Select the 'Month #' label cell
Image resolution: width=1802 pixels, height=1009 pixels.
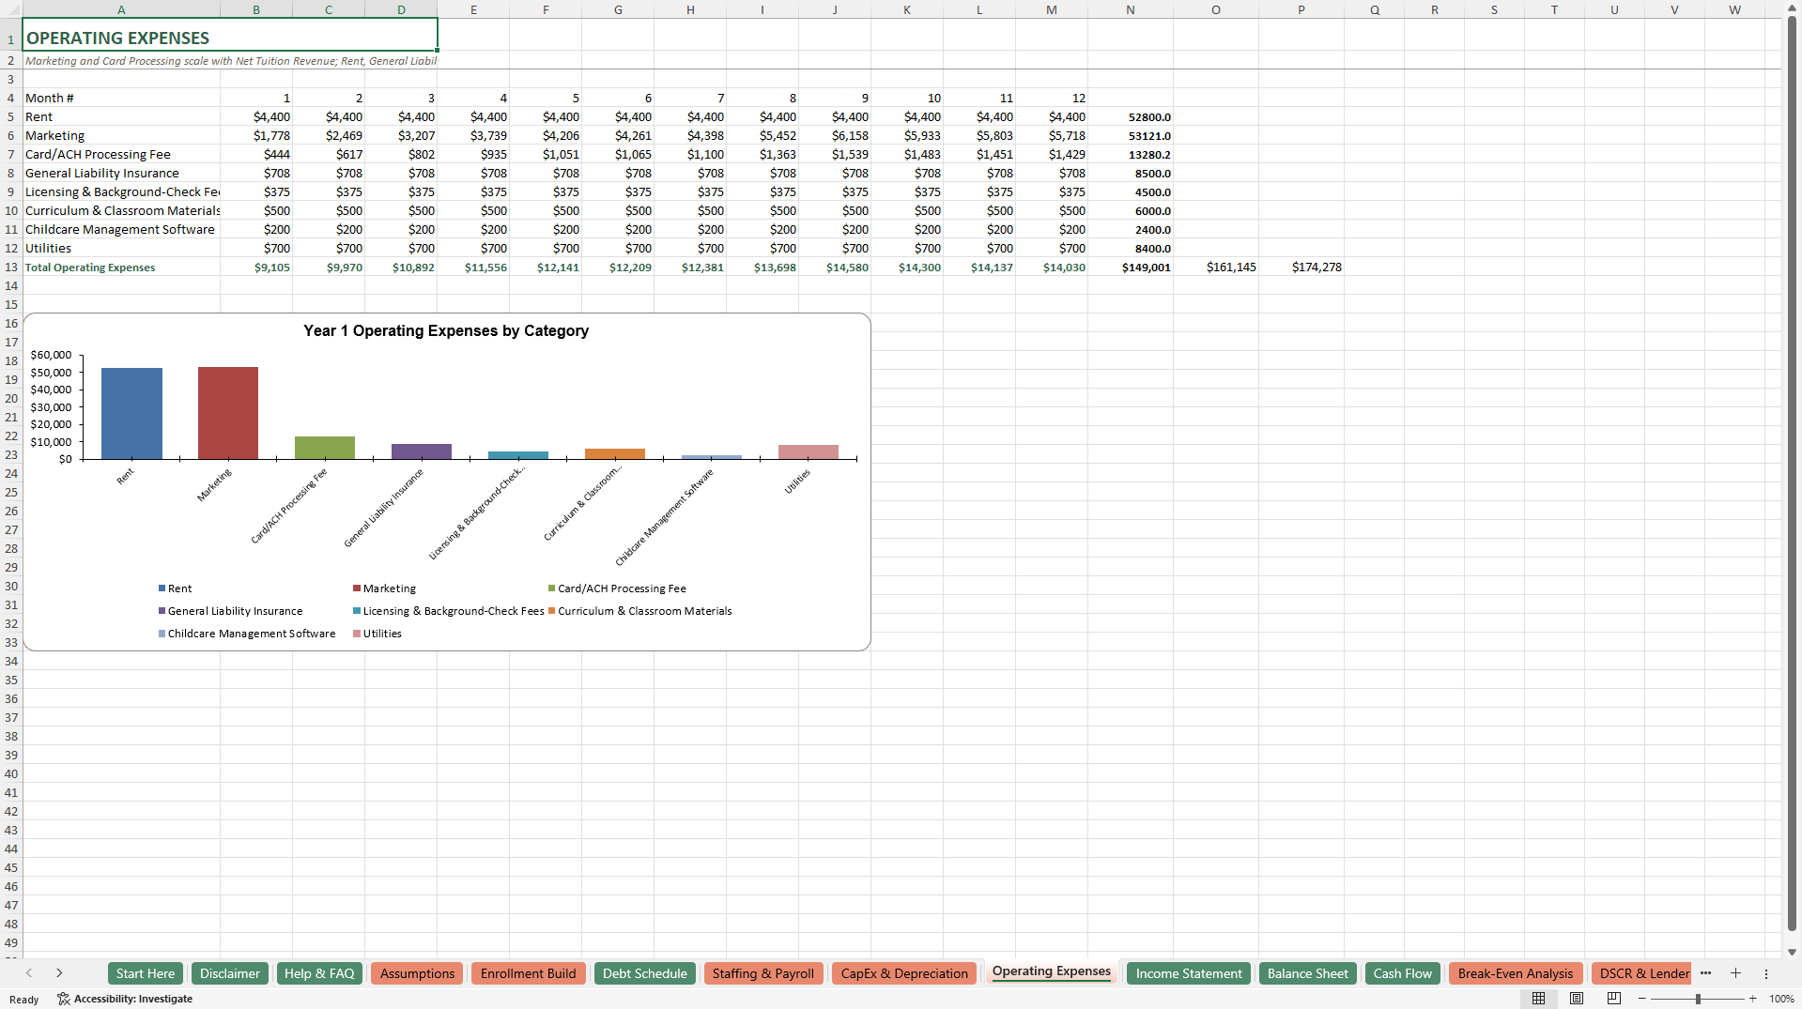coord(121,99)
